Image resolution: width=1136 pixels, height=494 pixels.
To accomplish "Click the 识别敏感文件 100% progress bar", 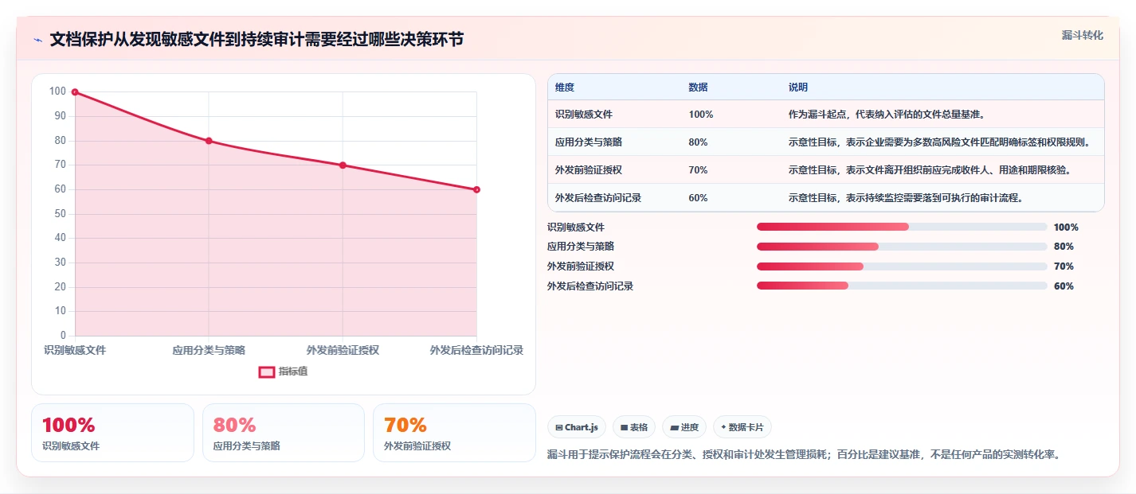I will point(902,227).
